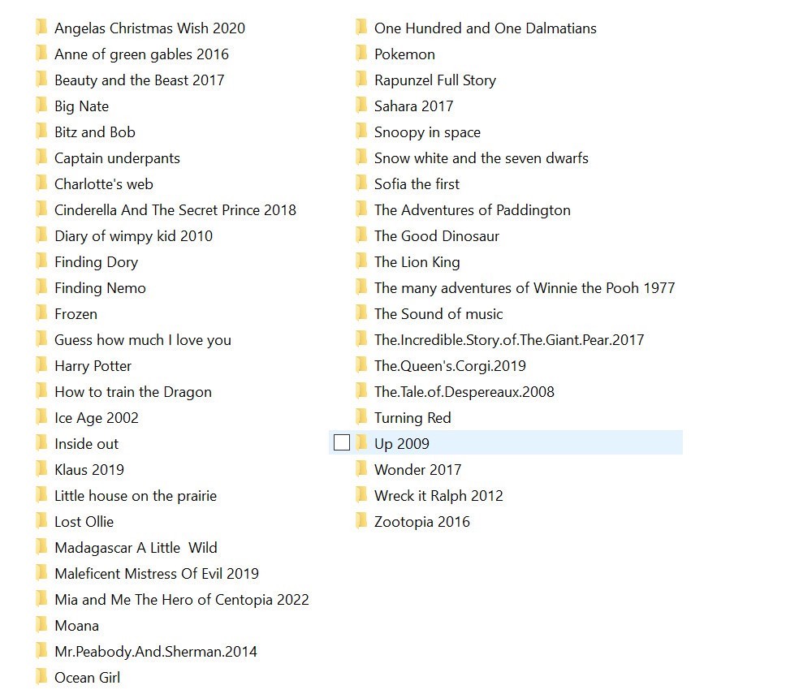
Task: Select the Lost Ollie folder icon
Action: click(x=41, y=521)
